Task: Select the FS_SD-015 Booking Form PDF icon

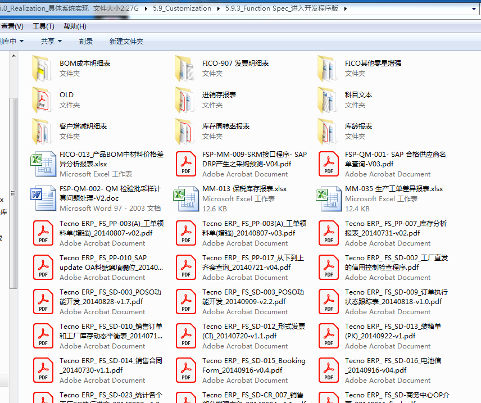Action: coord(186,370)
